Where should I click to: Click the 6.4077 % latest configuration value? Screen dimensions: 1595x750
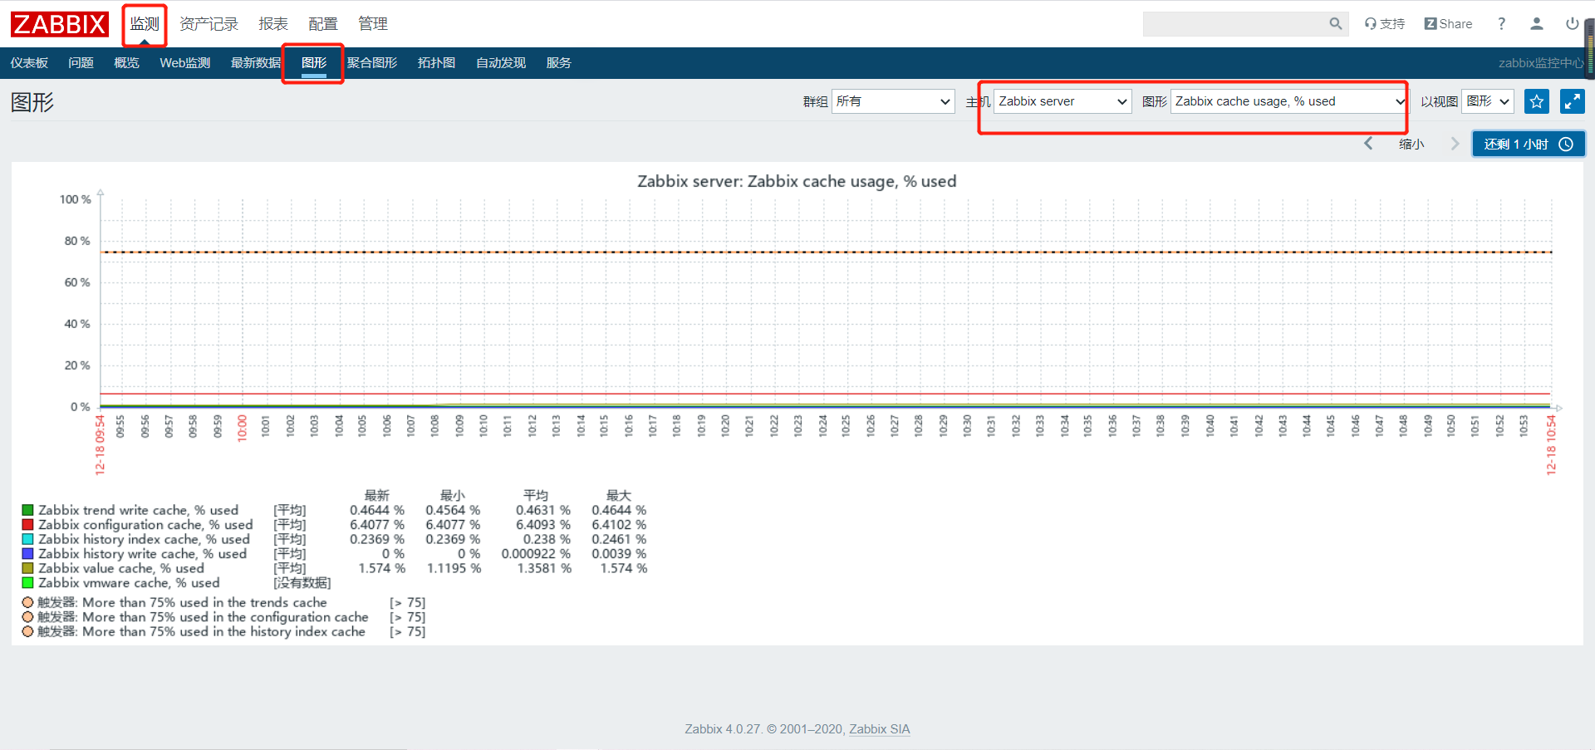coord(377,525)
